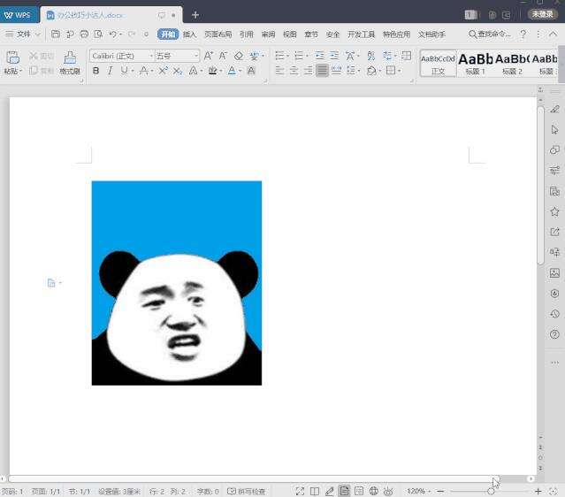Image resolution: width=565 pixels, height=497 pixels.
Task: Toggle Bold formatting button
Action: click(95, 71)
